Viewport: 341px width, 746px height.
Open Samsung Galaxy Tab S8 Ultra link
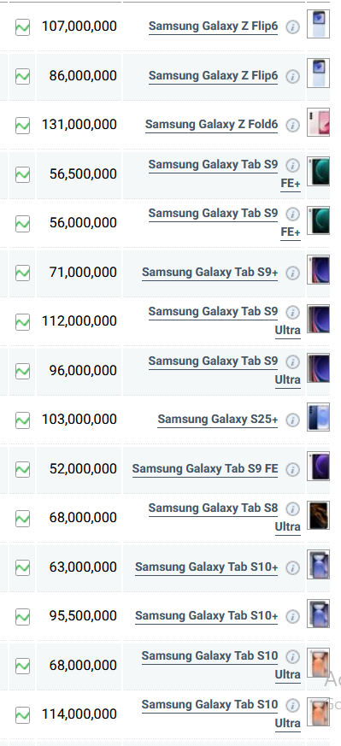[x=225, y=517]
